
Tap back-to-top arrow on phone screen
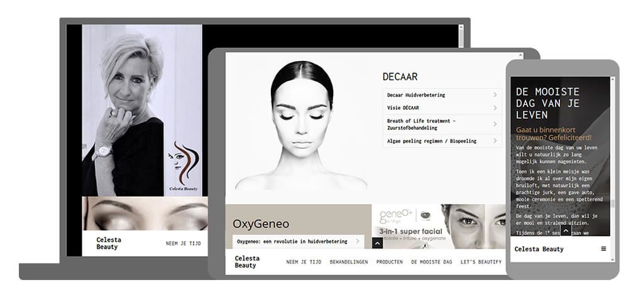(566, 231)
